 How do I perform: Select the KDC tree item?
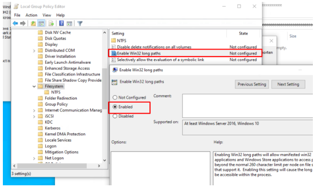[x=49, y=122]
